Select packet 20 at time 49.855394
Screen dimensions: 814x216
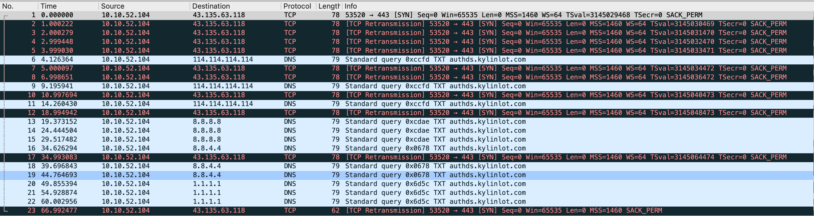(407, 184)
